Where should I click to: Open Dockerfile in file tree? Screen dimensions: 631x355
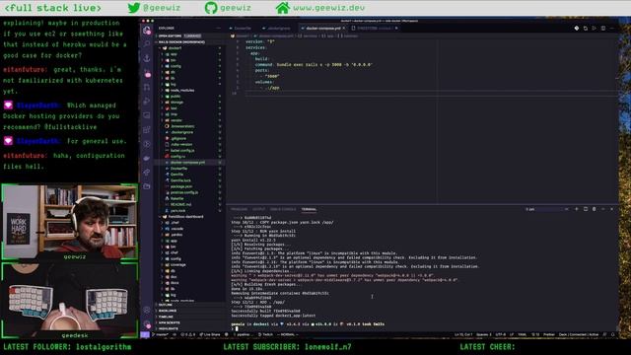coord(189,169)
